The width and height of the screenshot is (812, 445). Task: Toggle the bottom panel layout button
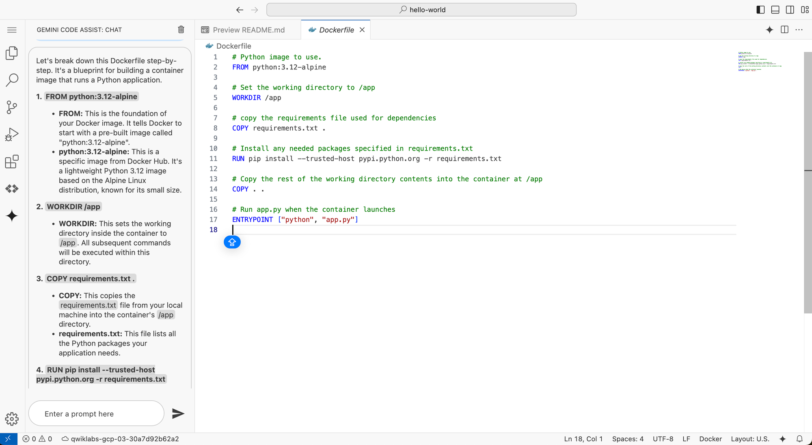pyautogui.click(x=775, y=10)
